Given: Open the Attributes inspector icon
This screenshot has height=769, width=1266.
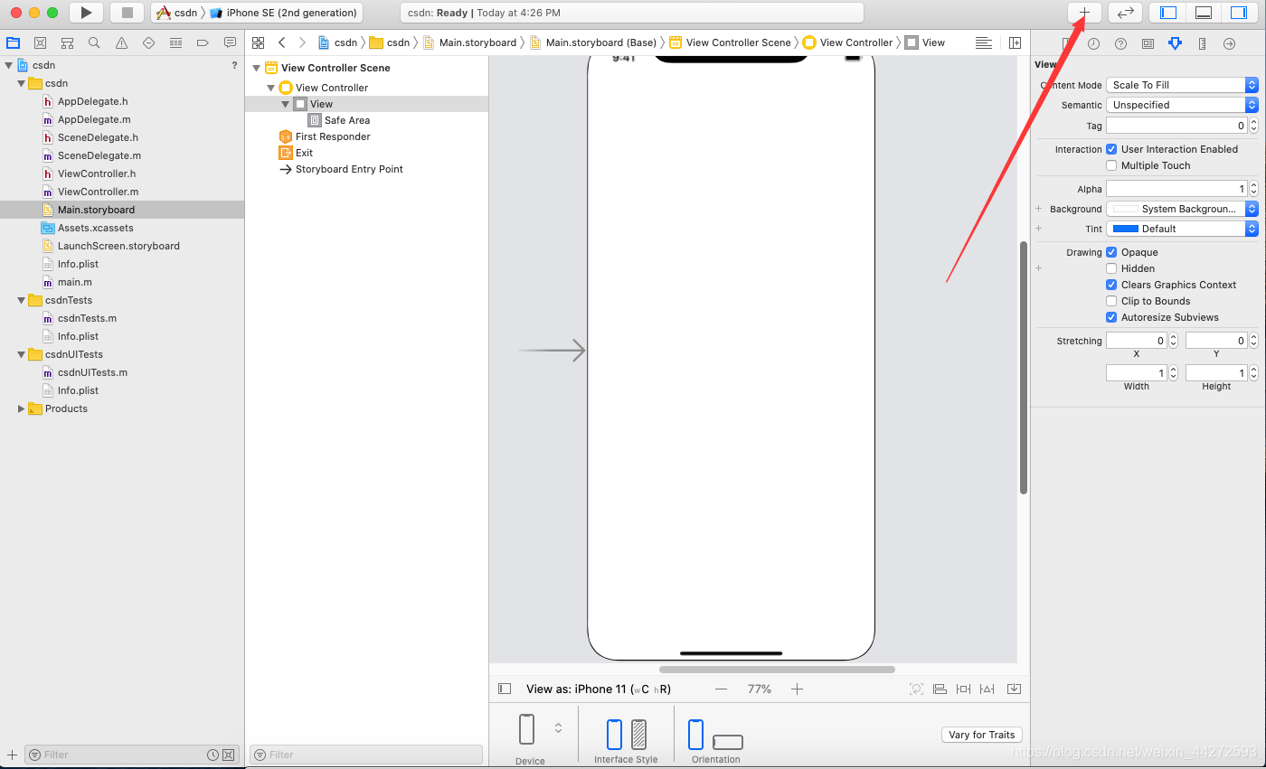Looking at the screenshot, I should (1175, 43).
